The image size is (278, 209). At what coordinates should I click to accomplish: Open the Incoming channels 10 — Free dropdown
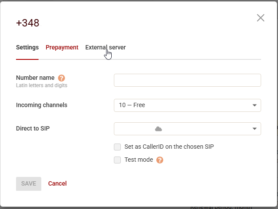(187, 105)
